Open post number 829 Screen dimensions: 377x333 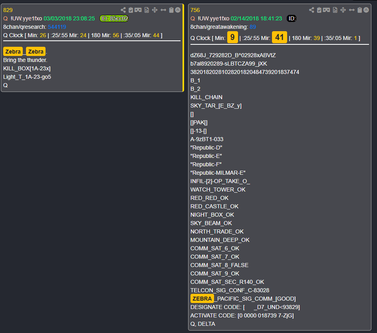click(x=8, y=10)
